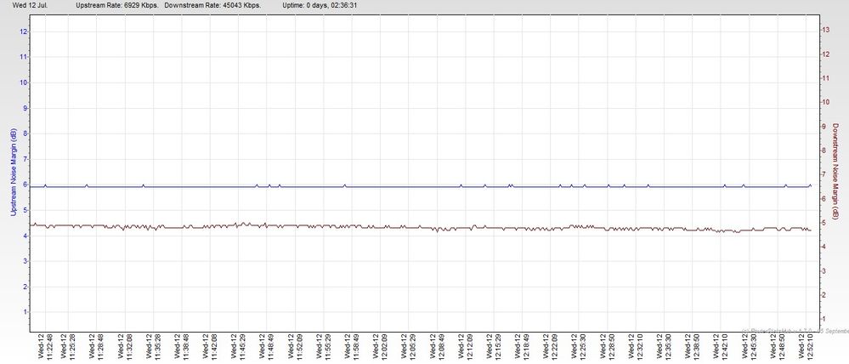Click the 'Wed-12 12:32:10' time label
Screen dimensions: 849x364
coord(635,347)
